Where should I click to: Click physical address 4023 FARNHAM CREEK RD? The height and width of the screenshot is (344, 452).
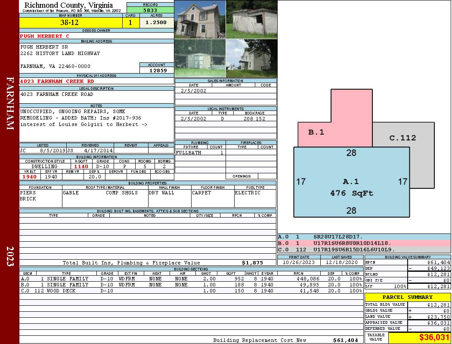point(57,81)
